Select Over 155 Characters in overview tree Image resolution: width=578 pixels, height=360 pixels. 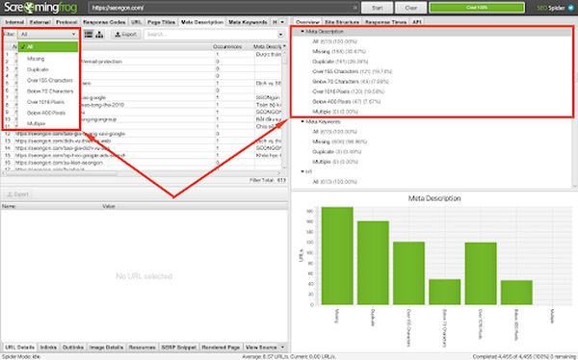352,71
